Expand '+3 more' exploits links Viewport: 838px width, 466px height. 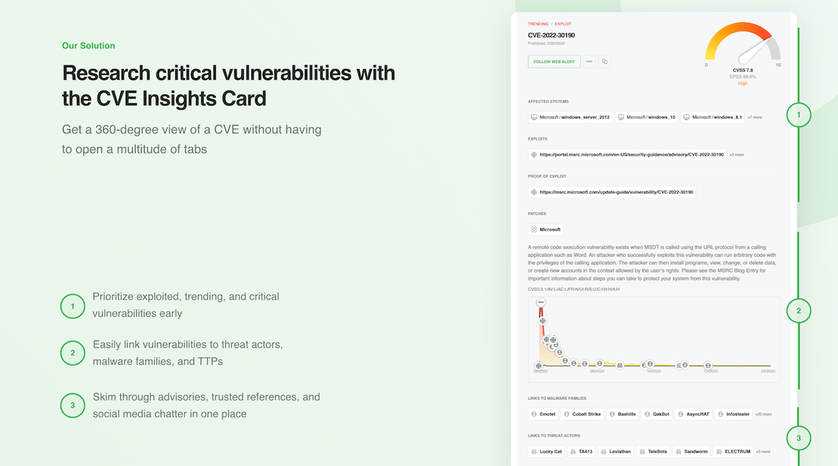coord(736,154)
